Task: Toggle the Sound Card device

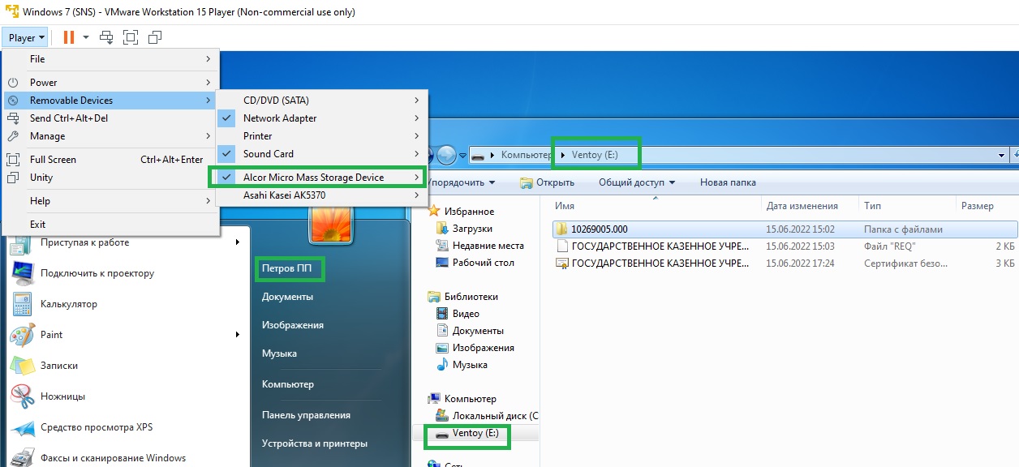Action: tap(269, 154)
